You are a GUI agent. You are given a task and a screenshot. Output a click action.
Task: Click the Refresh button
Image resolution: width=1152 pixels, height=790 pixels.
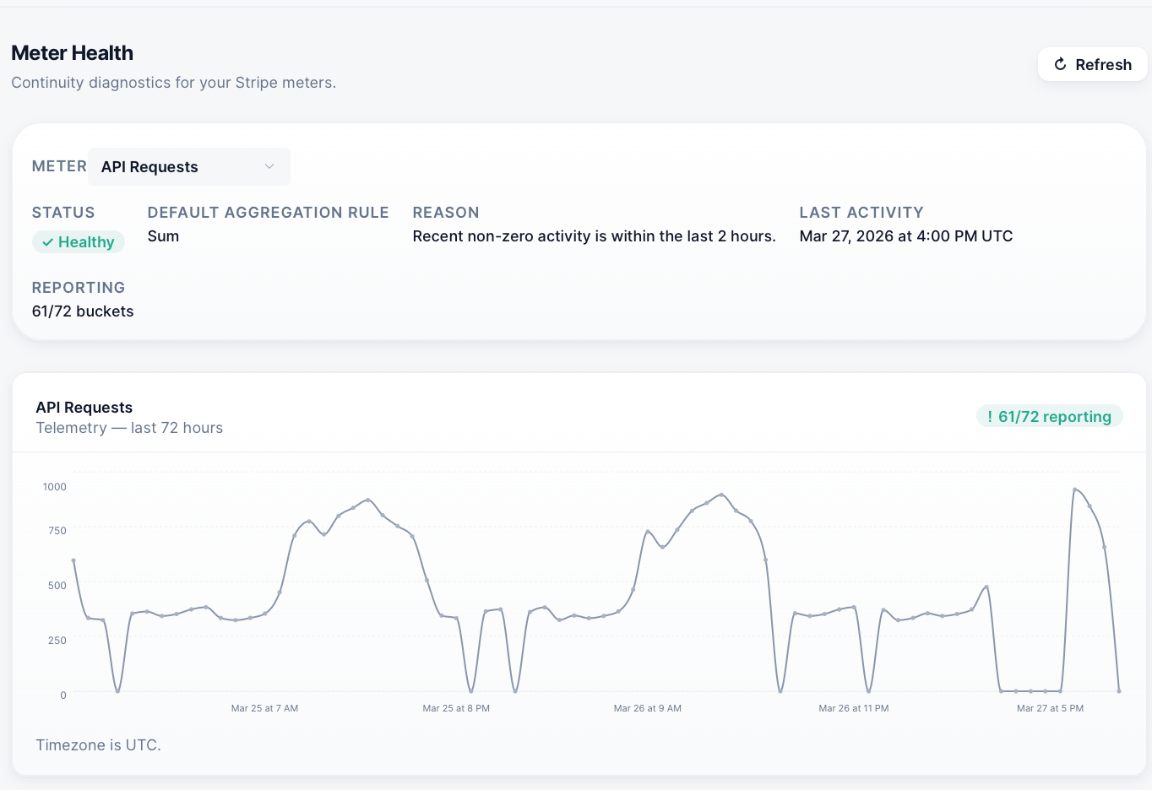[1092, 64]
